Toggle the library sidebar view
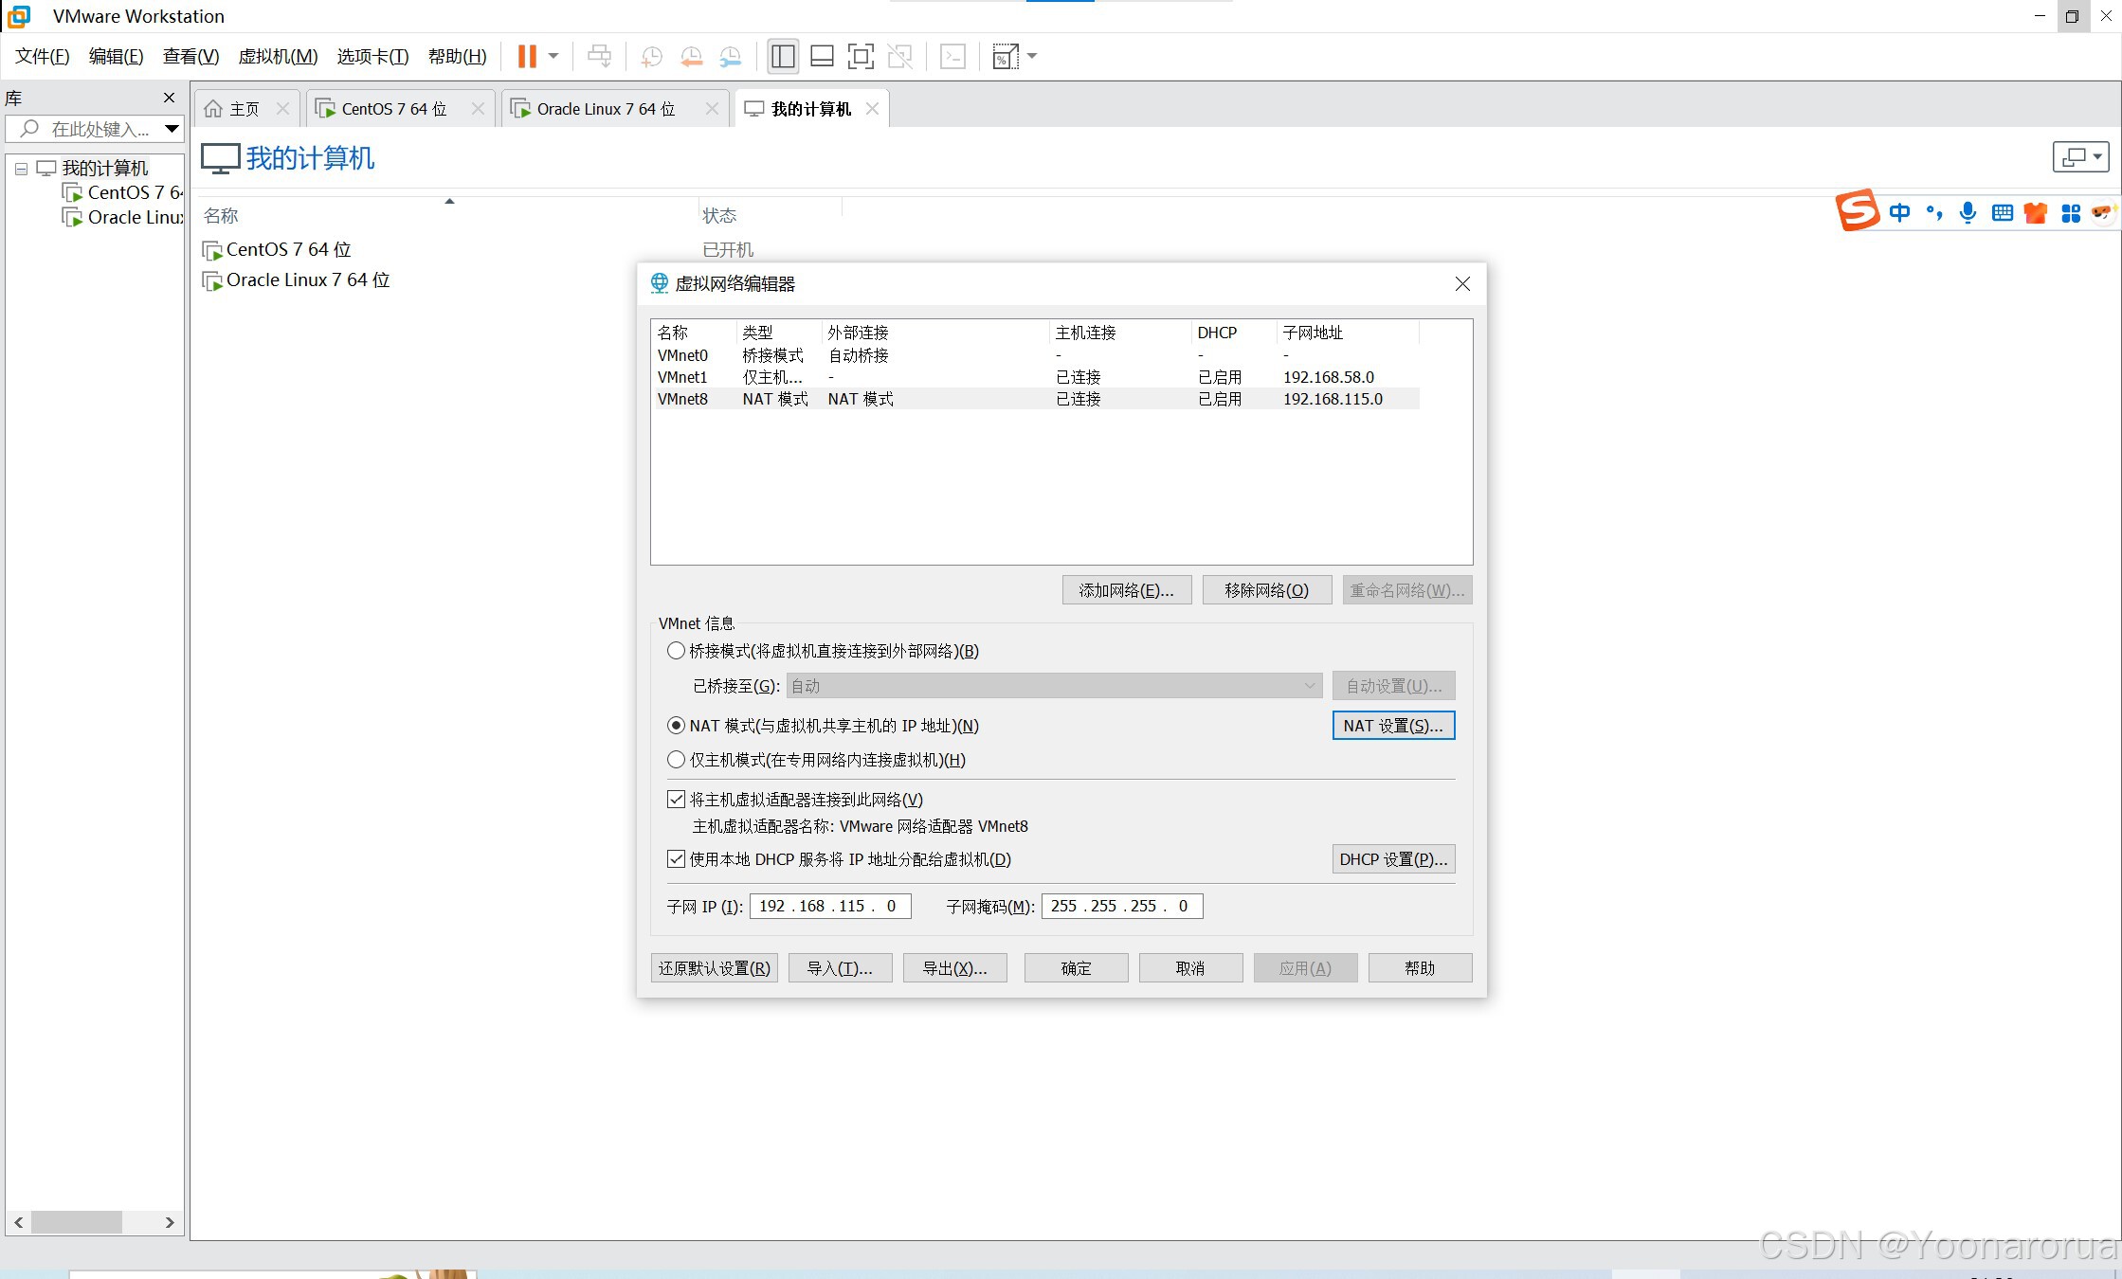 point(782,56)
